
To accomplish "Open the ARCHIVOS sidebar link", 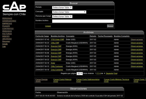I will click(7, 39).
